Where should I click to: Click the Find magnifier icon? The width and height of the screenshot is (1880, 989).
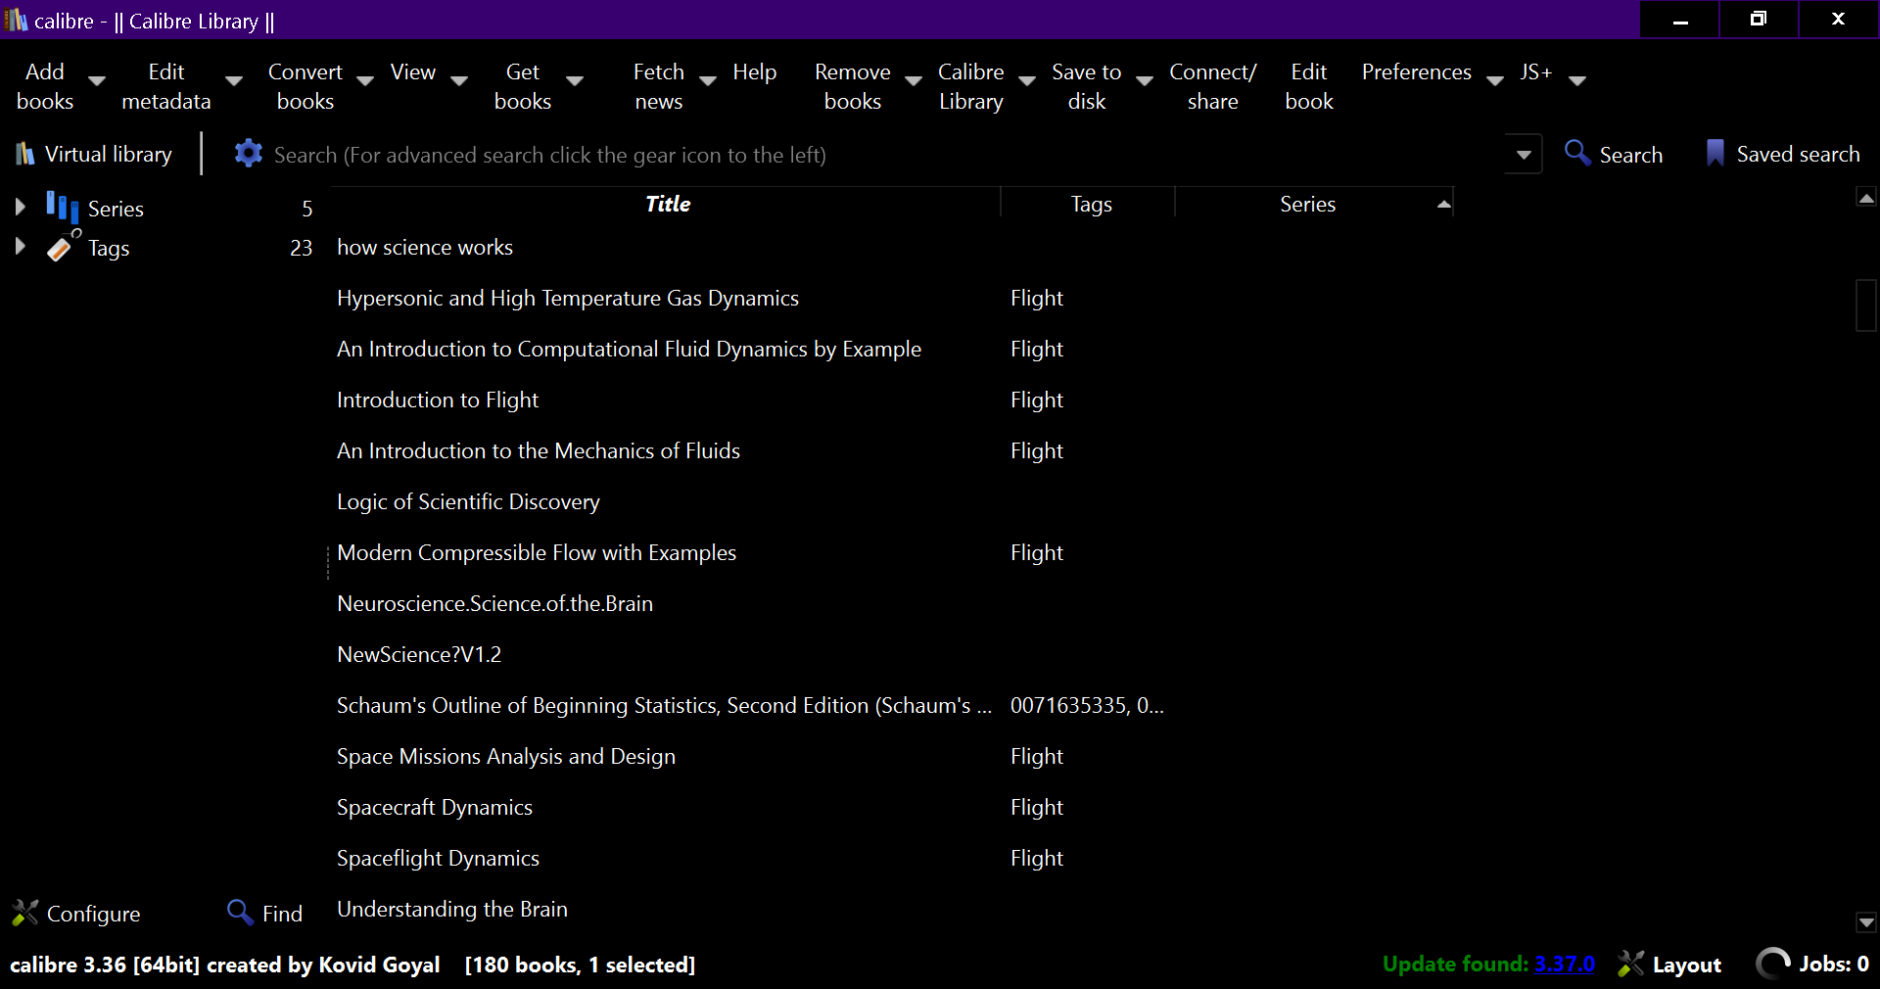tap(240, 912)
